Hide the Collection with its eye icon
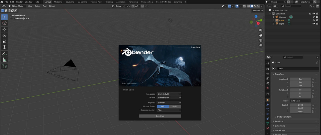 pyautogui.click(x=314, y=14)
